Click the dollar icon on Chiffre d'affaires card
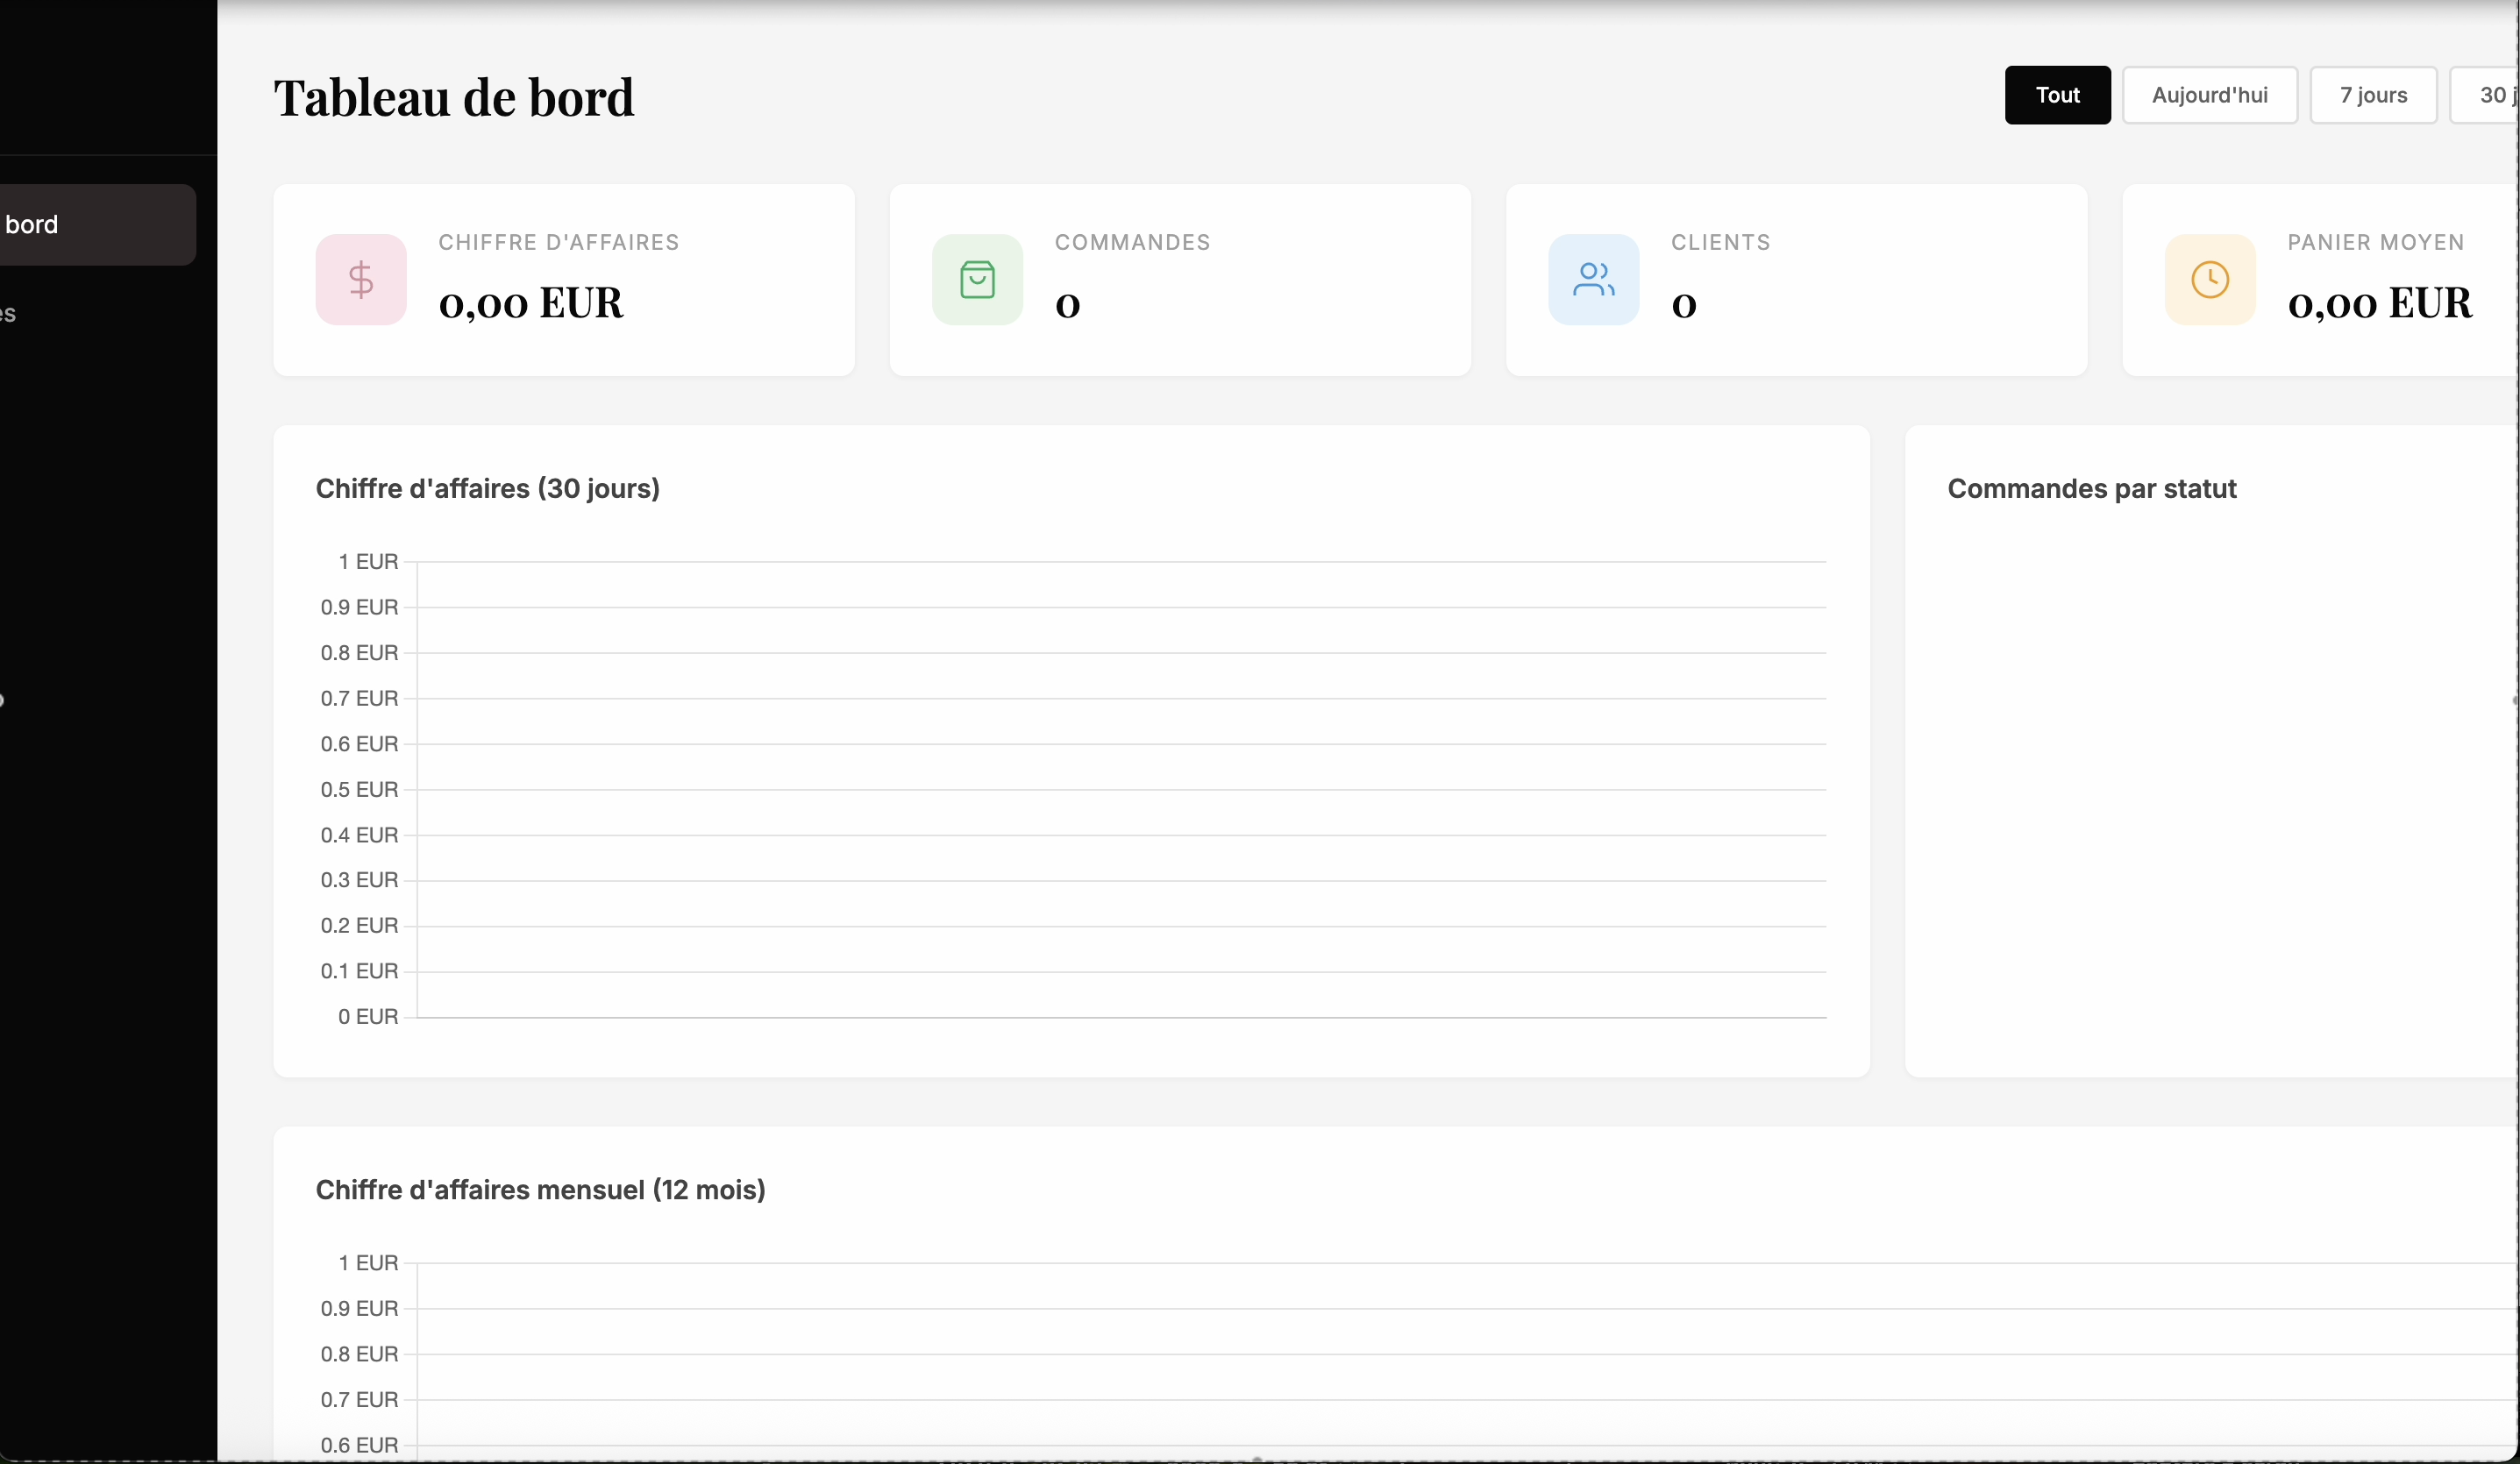 361,280
